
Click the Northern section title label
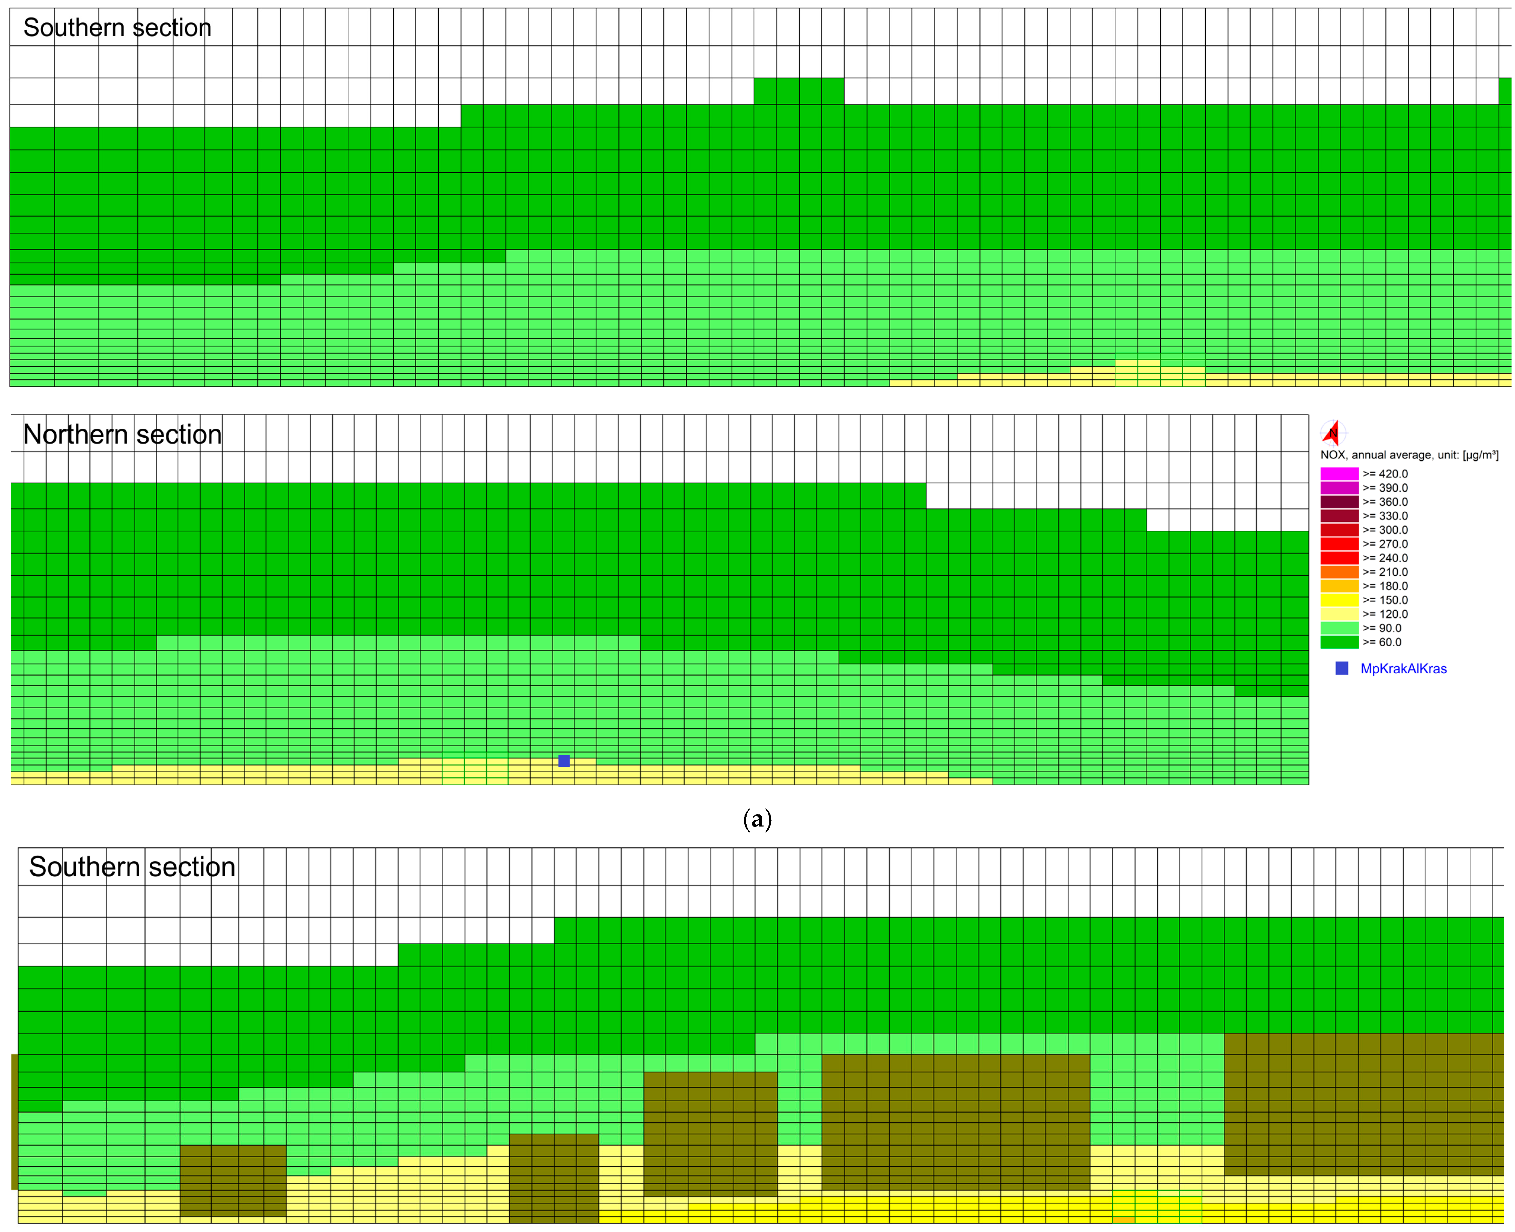[x=122, y=434]
